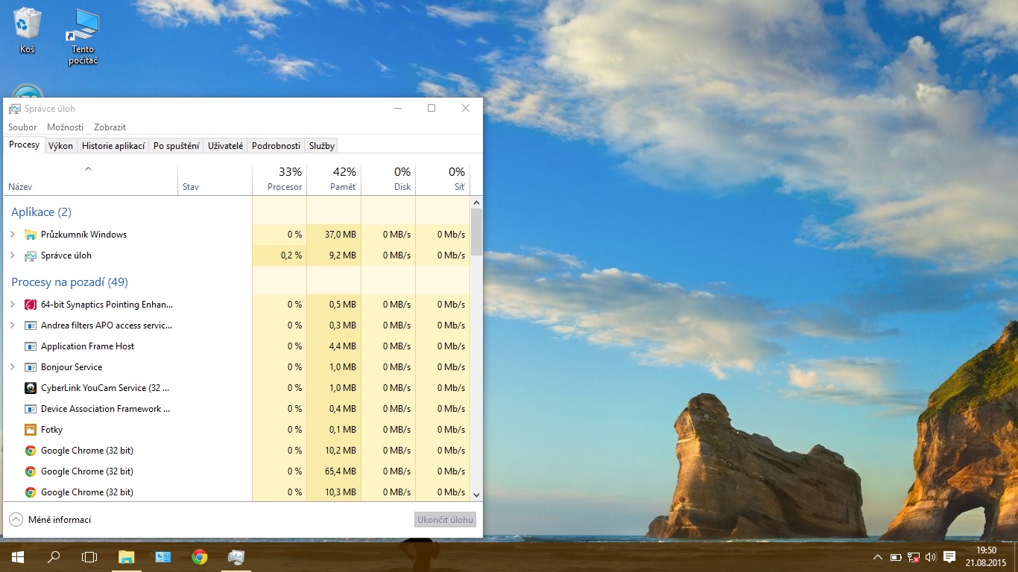Screen dimensions: 1018x572
Task: Expand the Andrea filters APO row
Action: coord(12,325)
